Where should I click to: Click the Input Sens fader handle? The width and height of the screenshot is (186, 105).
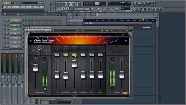[x=35, y=68]
